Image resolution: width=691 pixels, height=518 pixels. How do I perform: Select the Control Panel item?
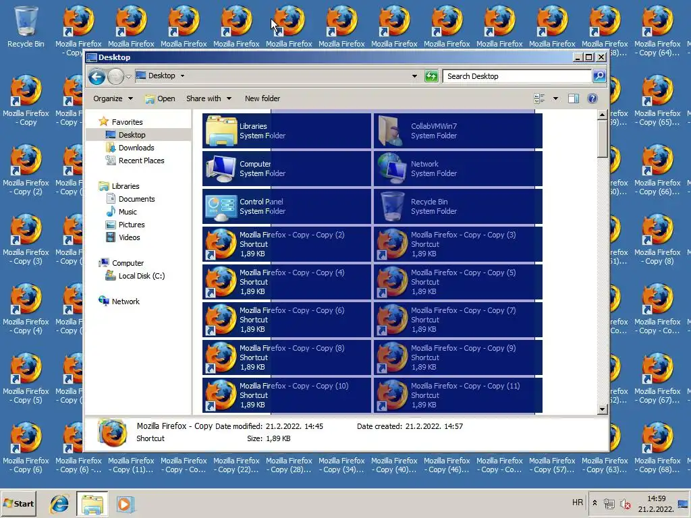tap(287, 206)
